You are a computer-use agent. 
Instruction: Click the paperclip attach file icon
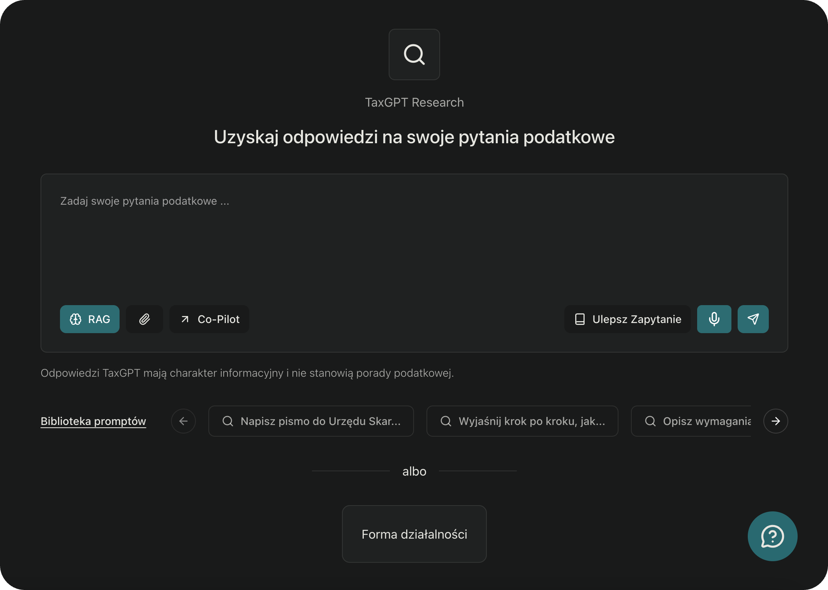click(144, 319)
